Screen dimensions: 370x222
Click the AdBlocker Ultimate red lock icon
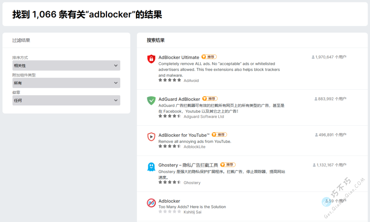[151, 59]
